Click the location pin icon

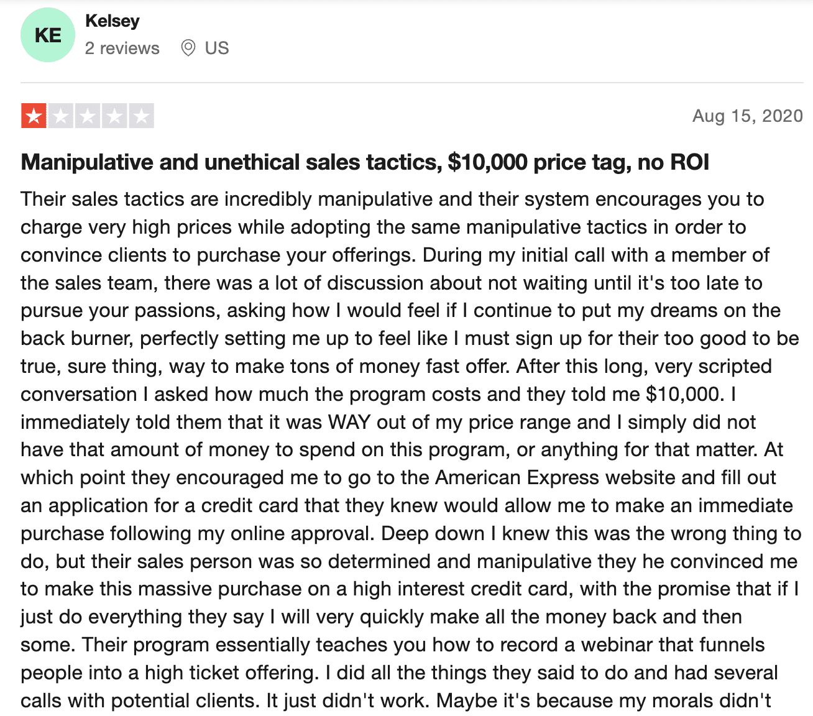[x=188, y=48]
